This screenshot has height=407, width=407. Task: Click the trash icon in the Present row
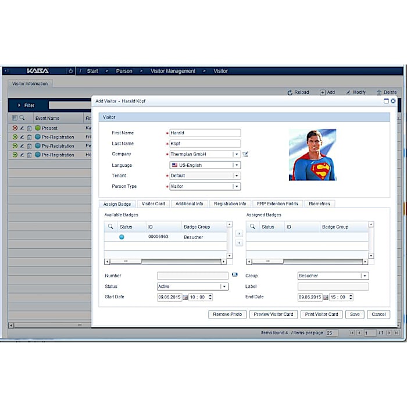pos(29,128)
